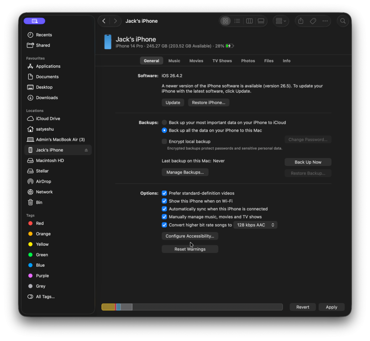The image size is (370, 341).
Task: Switch to icon grid view
Action: (x=225, y=21)
